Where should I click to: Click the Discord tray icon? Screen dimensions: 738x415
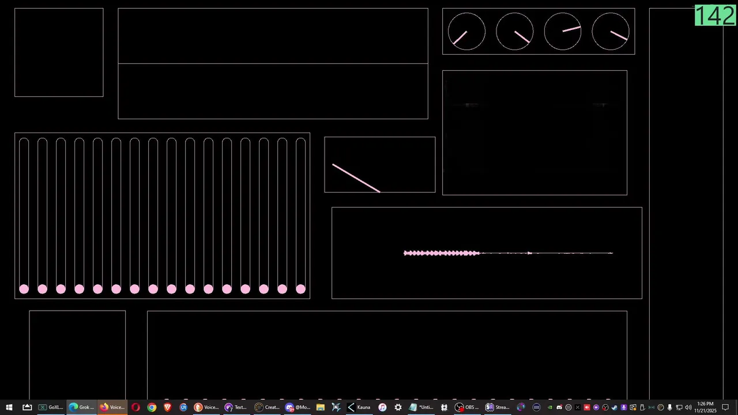point(559,408)
